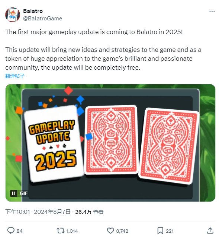Image resolution: width=219 pixels, height=239 pixels.
Task: Click the repost arrows icon
Action: point(61,230)
